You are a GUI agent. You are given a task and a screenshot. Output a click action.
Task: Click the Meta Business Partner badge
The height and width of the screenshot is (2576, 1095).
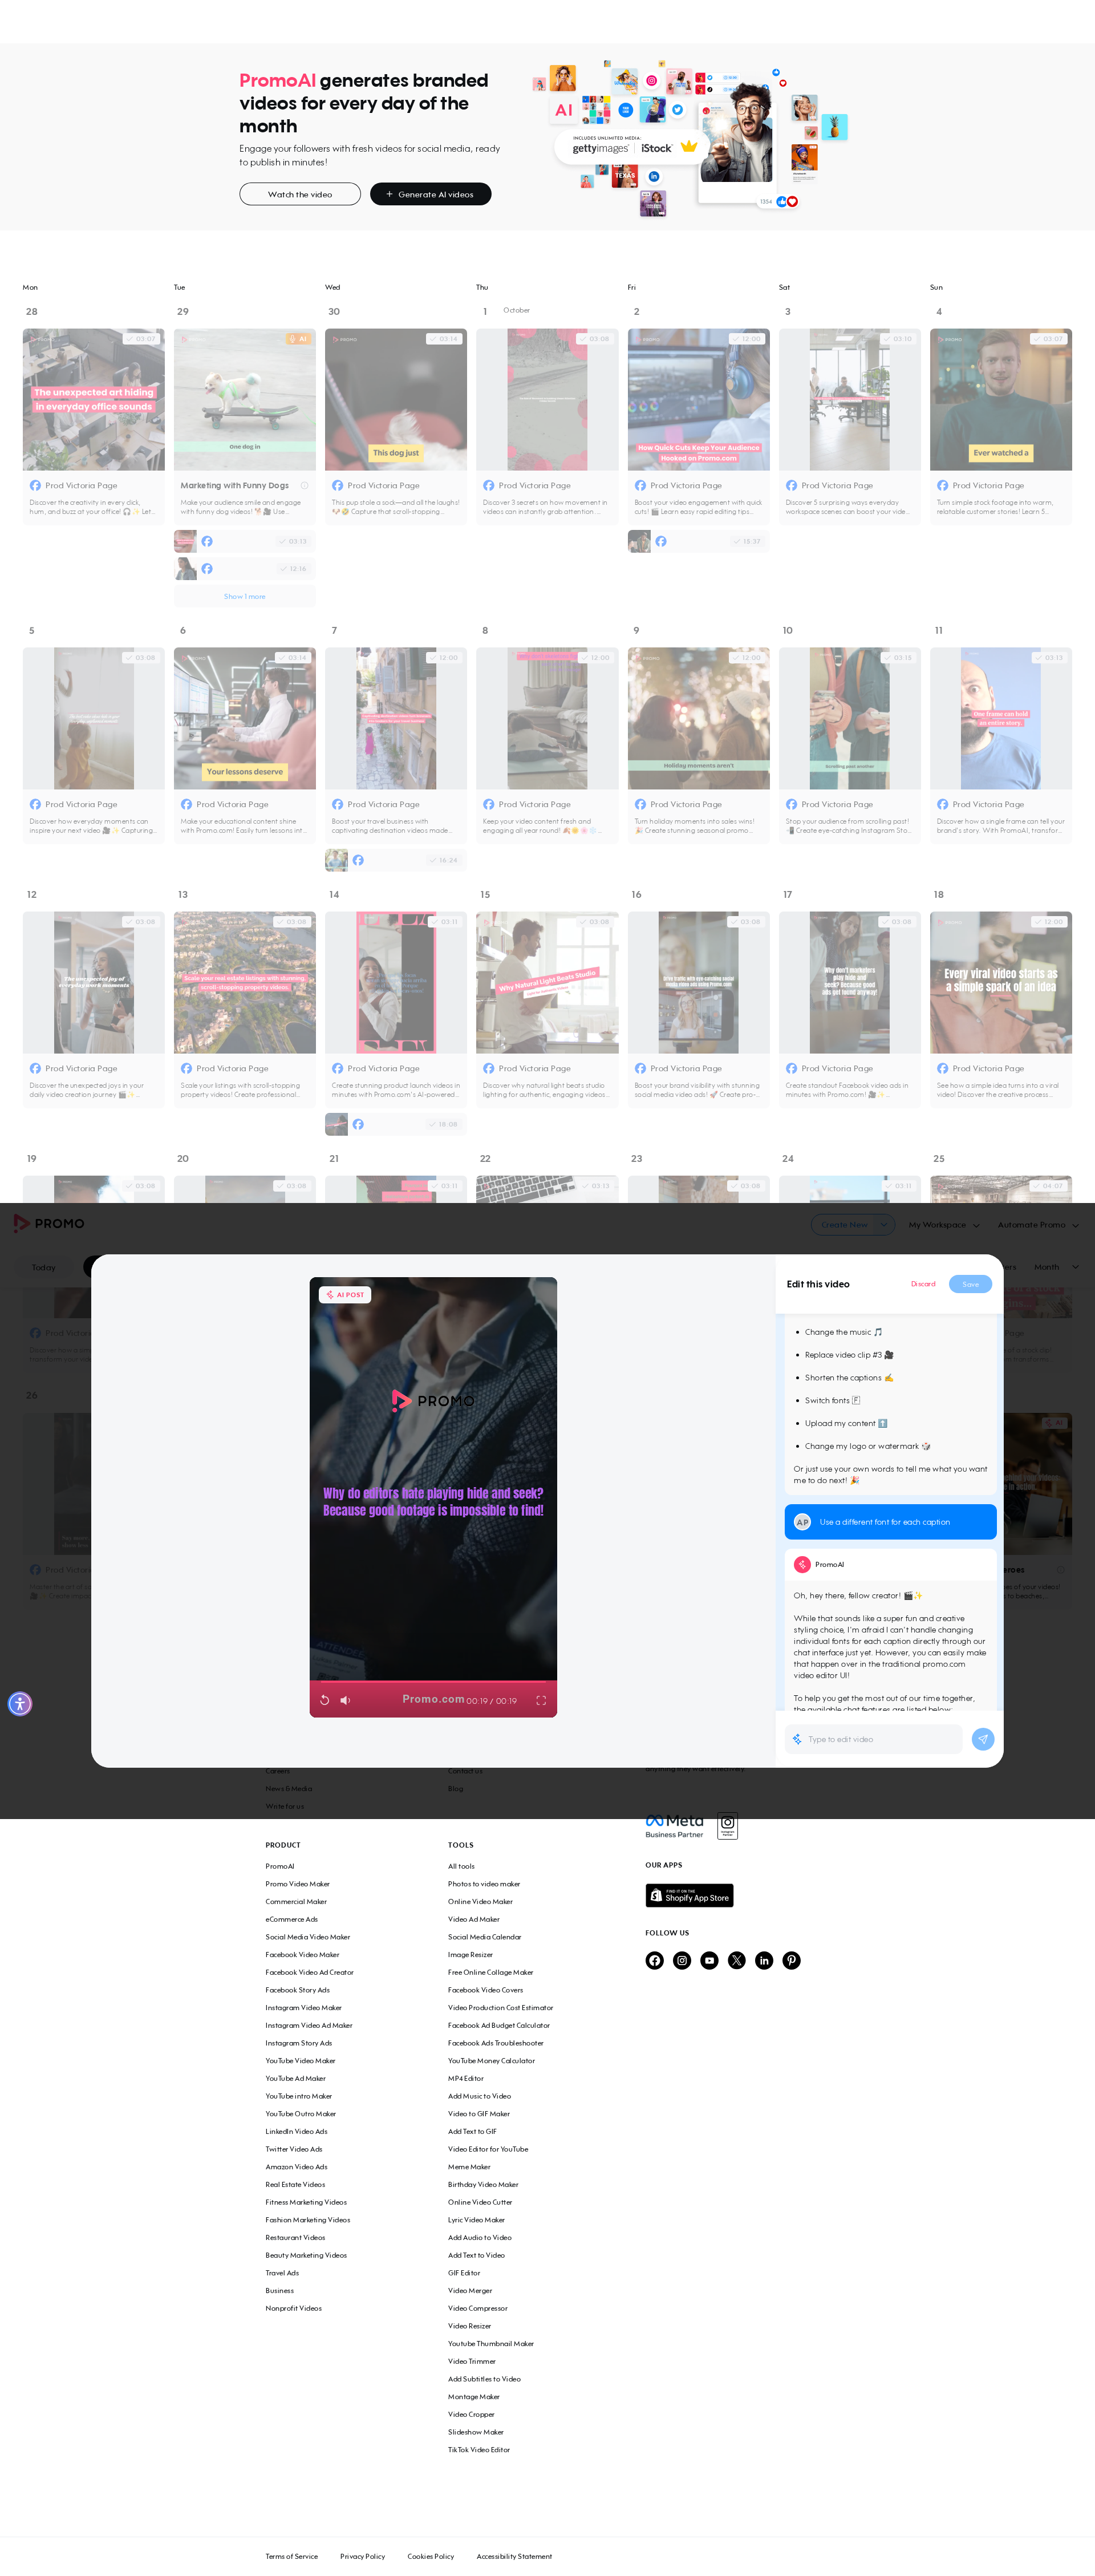pyautogui.click(x=675, y=1826)
